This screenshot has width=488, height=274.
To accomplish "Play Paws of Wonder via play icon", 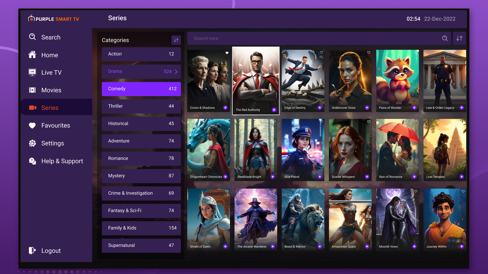I will click(414, 108).
